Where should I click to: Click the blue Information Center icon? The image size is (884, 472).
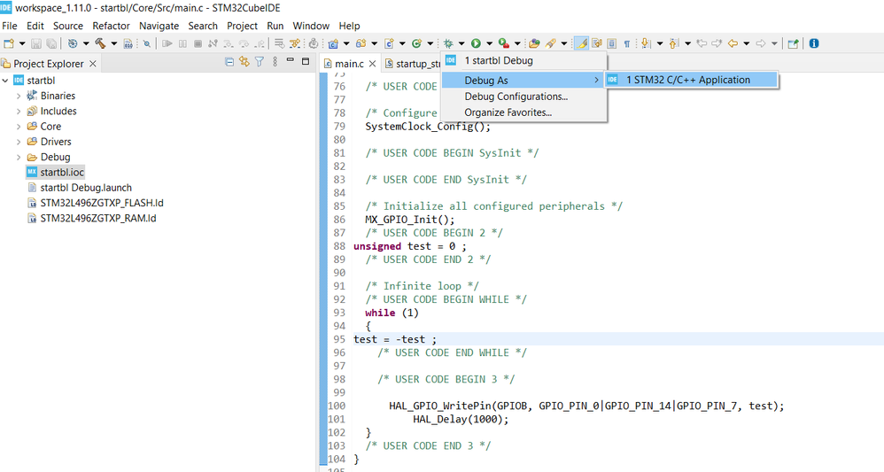(x=813, y=43)
